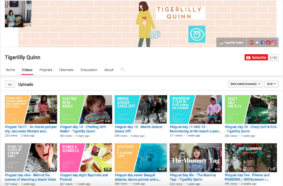Play the Behind the Scenes thumbnail
The image size is (283, 186).
[x=31, y=158]
